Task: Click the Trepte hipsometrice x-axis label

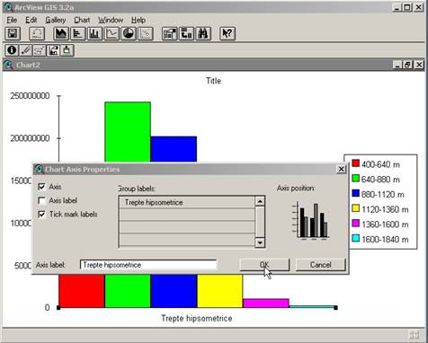Action: 197,319
